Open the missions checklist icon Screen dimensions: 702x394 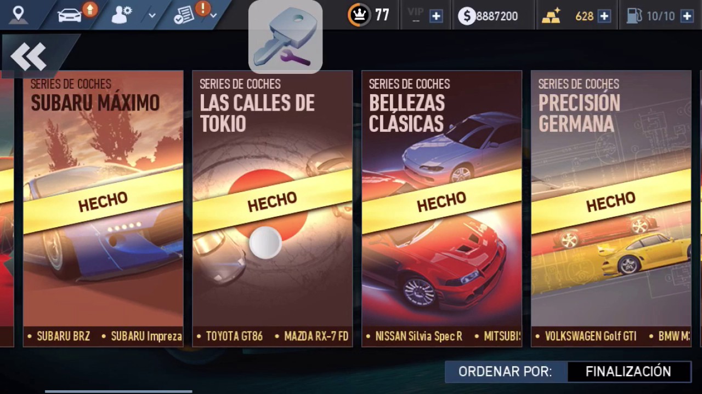[x=184, y=15]
